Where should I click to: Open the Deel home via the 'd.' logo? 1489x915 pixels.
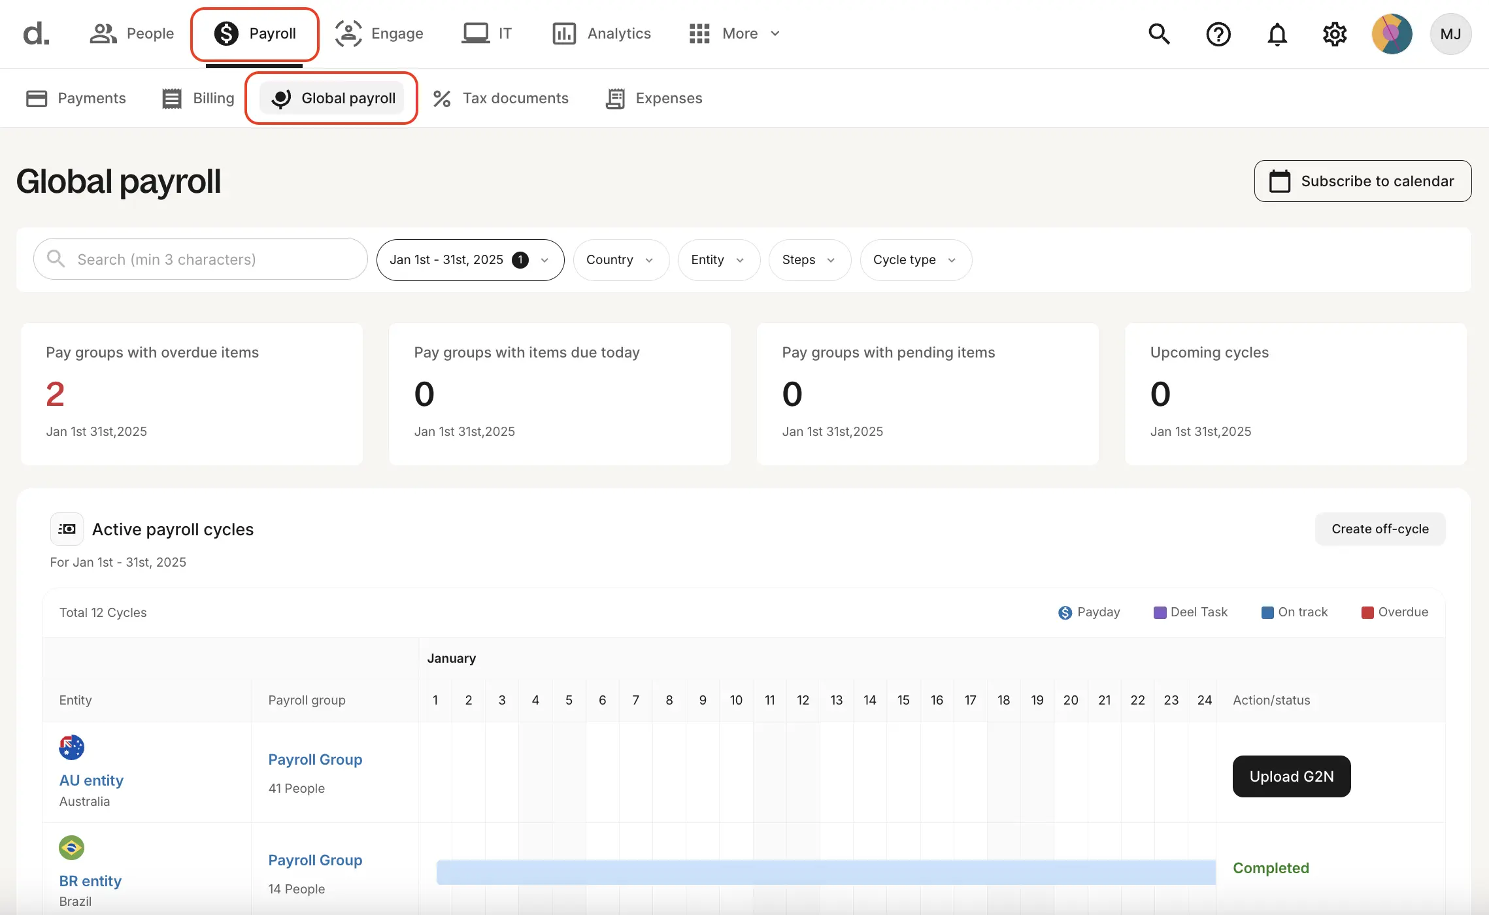(x=36, y=33)
